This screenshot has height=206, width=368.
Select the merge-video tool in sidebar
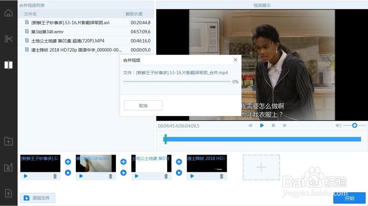click(8, 65)
